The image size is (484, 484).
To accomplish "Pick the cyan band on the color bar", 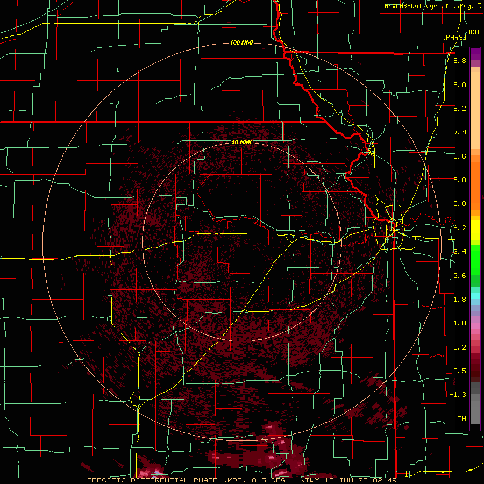I will coord(475,295).
